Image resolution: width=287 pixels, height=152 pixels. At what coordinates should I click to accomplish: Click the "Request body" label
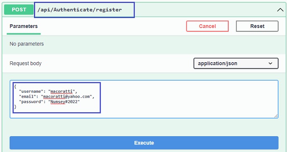tap(26, 63)
